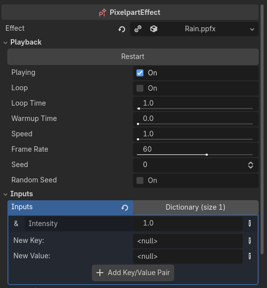Open the Rain.ppfx resource dropdown arrow
This screenshot has height=288, width=267.
[x=252, y=29]
